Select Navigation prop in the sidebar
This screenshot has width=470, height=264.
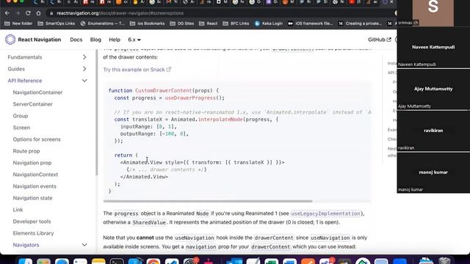32,163
